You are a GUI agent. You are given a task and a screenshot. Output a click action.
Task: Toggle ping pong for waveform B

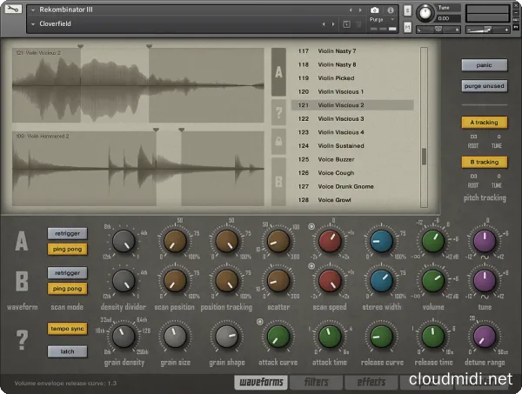click(x=68, y=289)
